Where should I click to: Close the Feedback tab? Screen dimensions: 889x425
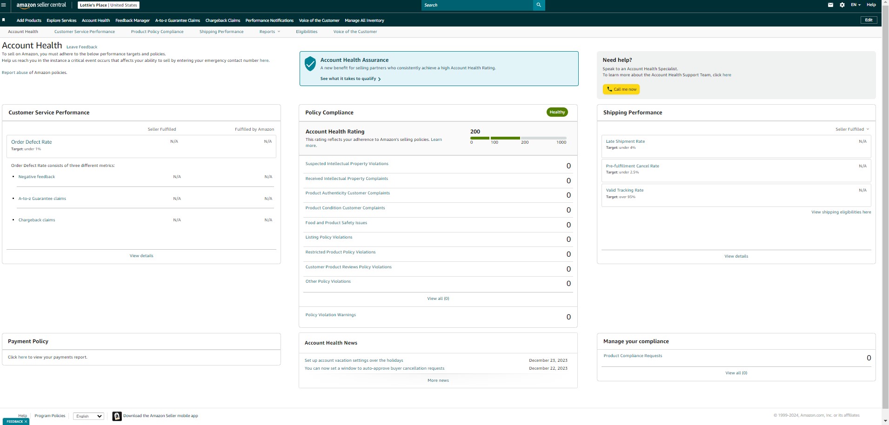(x=26, y=421)
